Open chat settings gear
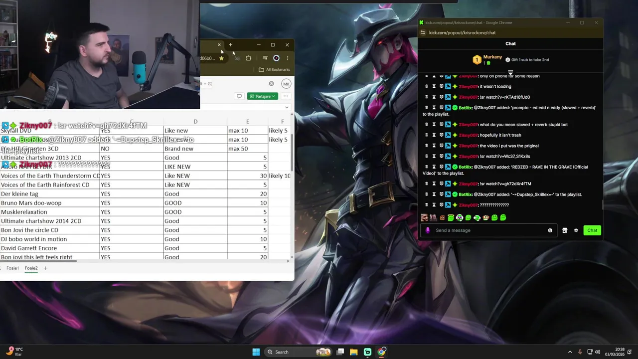638x359 pixels. coord(576,230)
